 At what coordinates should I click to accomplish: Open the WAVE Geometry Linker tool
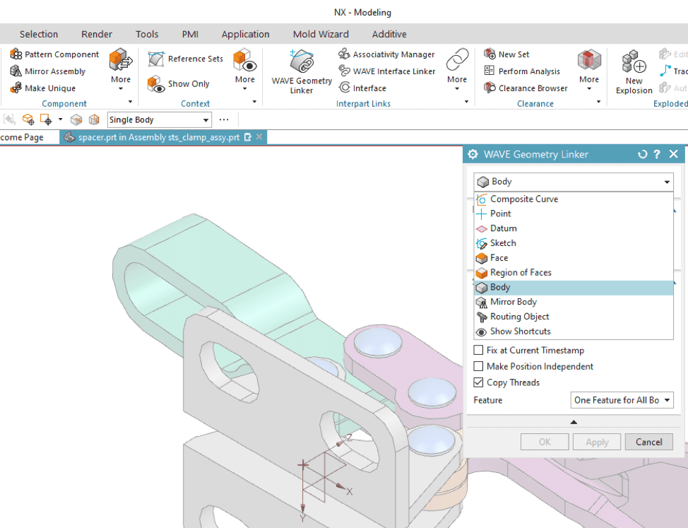[301, 71]
